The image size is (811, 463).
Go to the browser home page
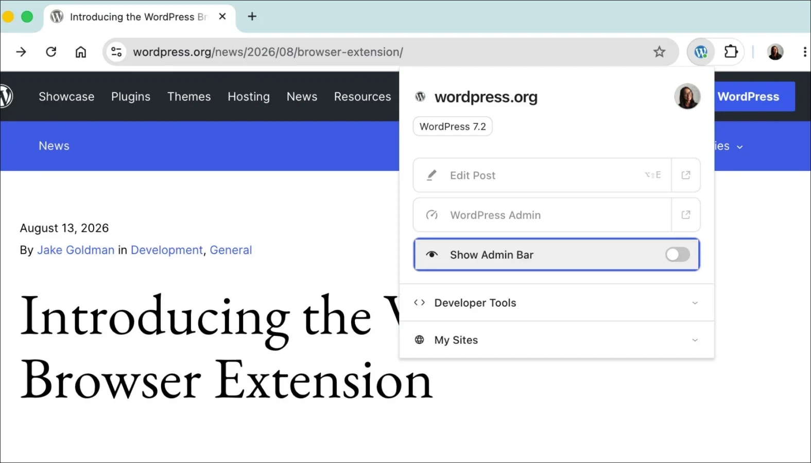coord(81,51)
